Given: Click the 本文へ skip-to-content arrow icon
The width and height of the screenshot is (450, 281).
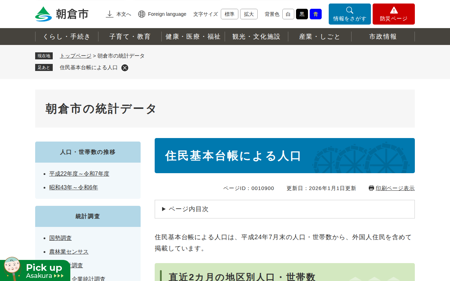Looking at the screenshot, I should (110, 14).
